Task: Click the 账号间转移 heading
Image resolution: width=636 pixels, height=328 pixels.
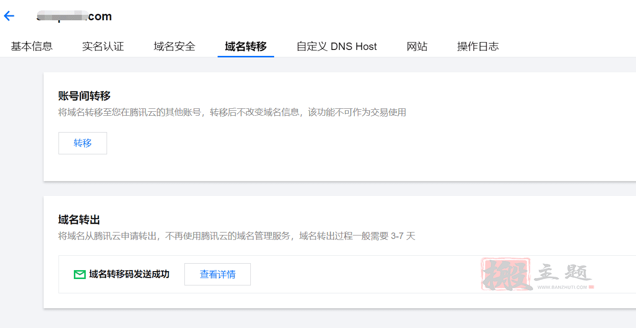Action: 84,96
